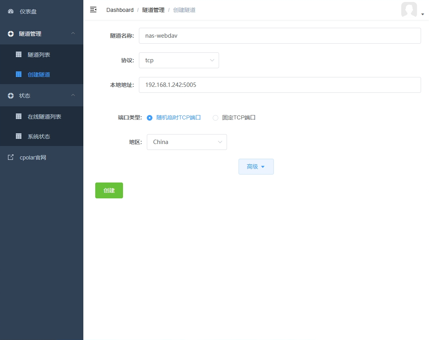
Task: Click the 隧道名称 input with nas-webdav
Action: tap(280, 36)
